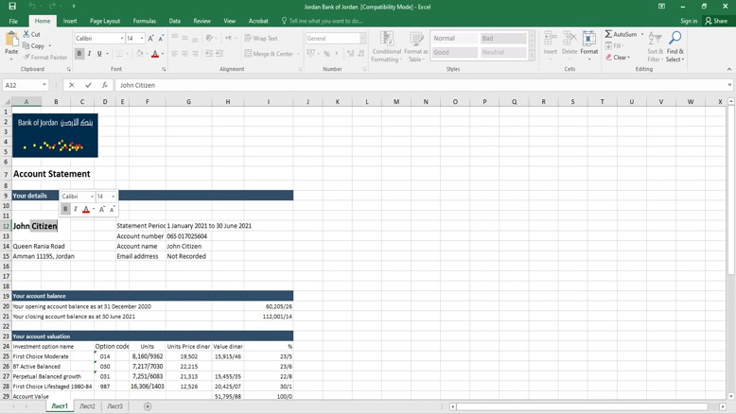Screen dimensions: 736x414
Task: Open Find & Select
Action: click(x=675, y=47)
